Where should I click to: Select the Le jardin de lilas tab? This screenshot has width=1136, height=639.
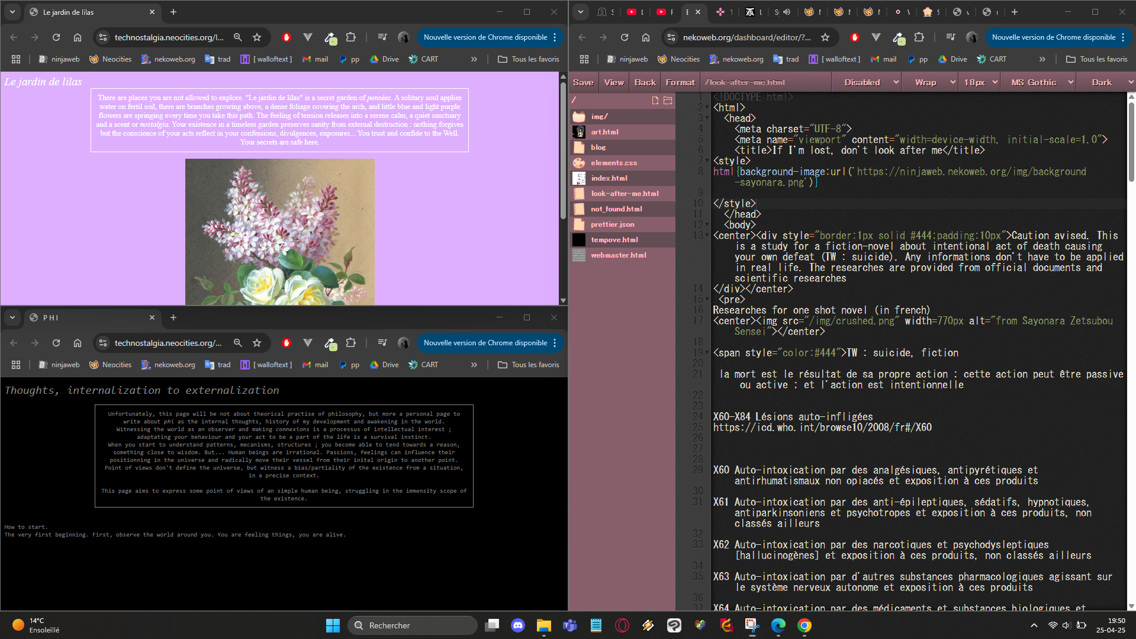92,12
